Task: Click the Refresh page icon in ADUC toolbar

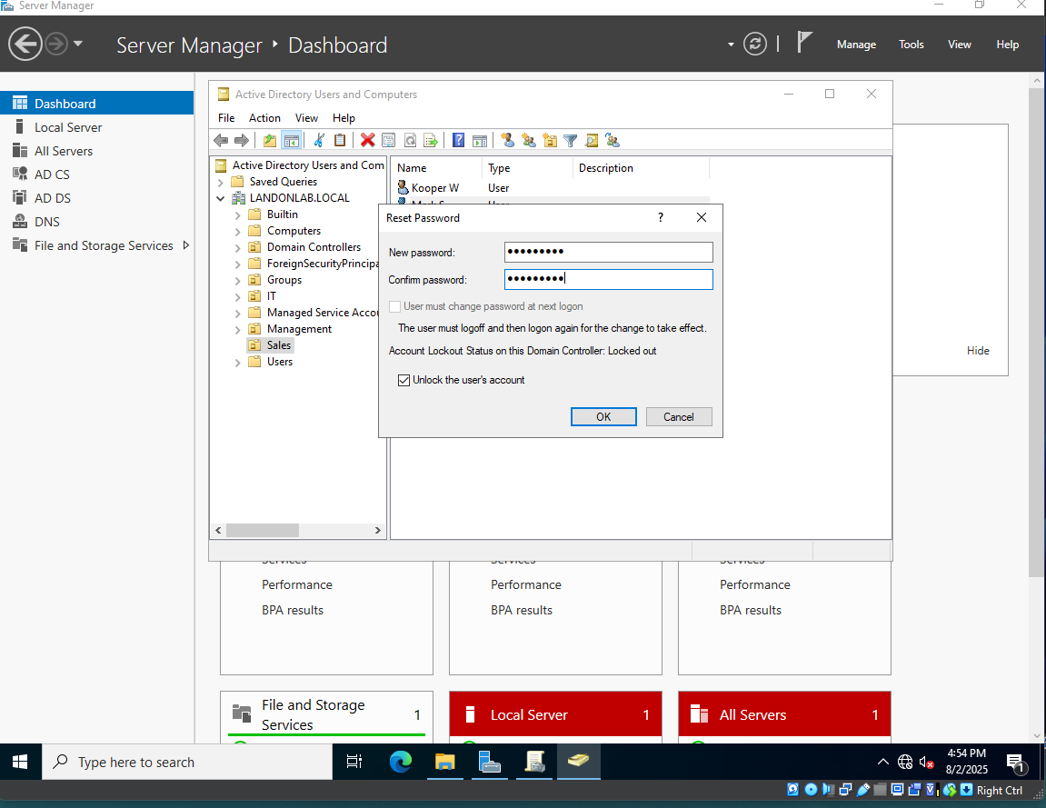Action: coord(410,140)
